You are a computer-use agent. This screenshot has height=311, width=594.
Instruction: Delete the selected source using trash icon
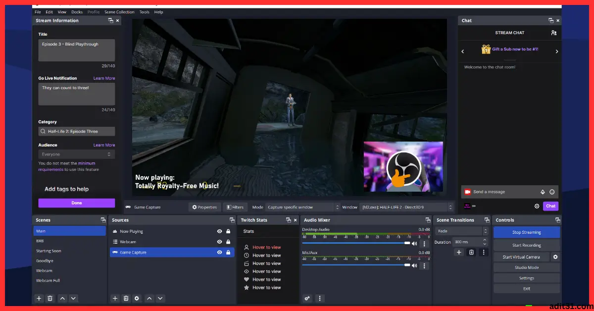pos(126,298)
